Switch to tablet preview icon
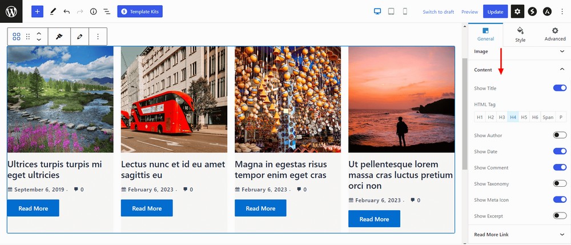571x245 pixels. pyautogui.click(x=391, y=11)
